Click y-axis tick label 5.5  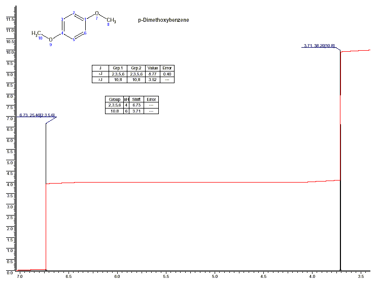point(10,152)
